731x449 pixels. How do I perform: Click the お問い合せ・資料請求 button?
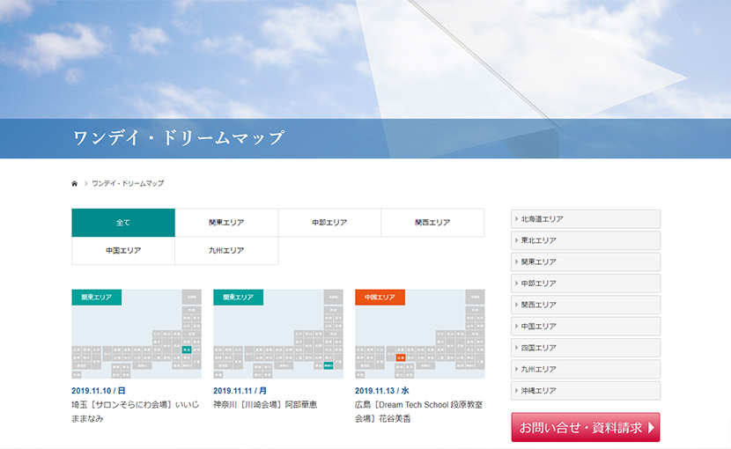click(x=586, y=427)
